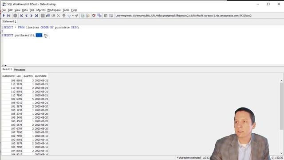Click the highlighted selection in the purchase call

(x=39, y=35)
